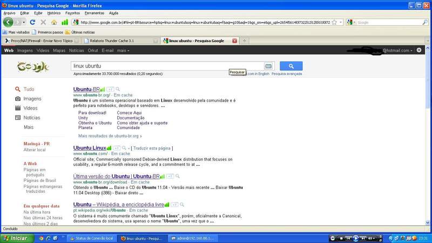Click the green bars toolbar icon
The width and height of the screenshot is (432, 243).
[x=64, y=22]
